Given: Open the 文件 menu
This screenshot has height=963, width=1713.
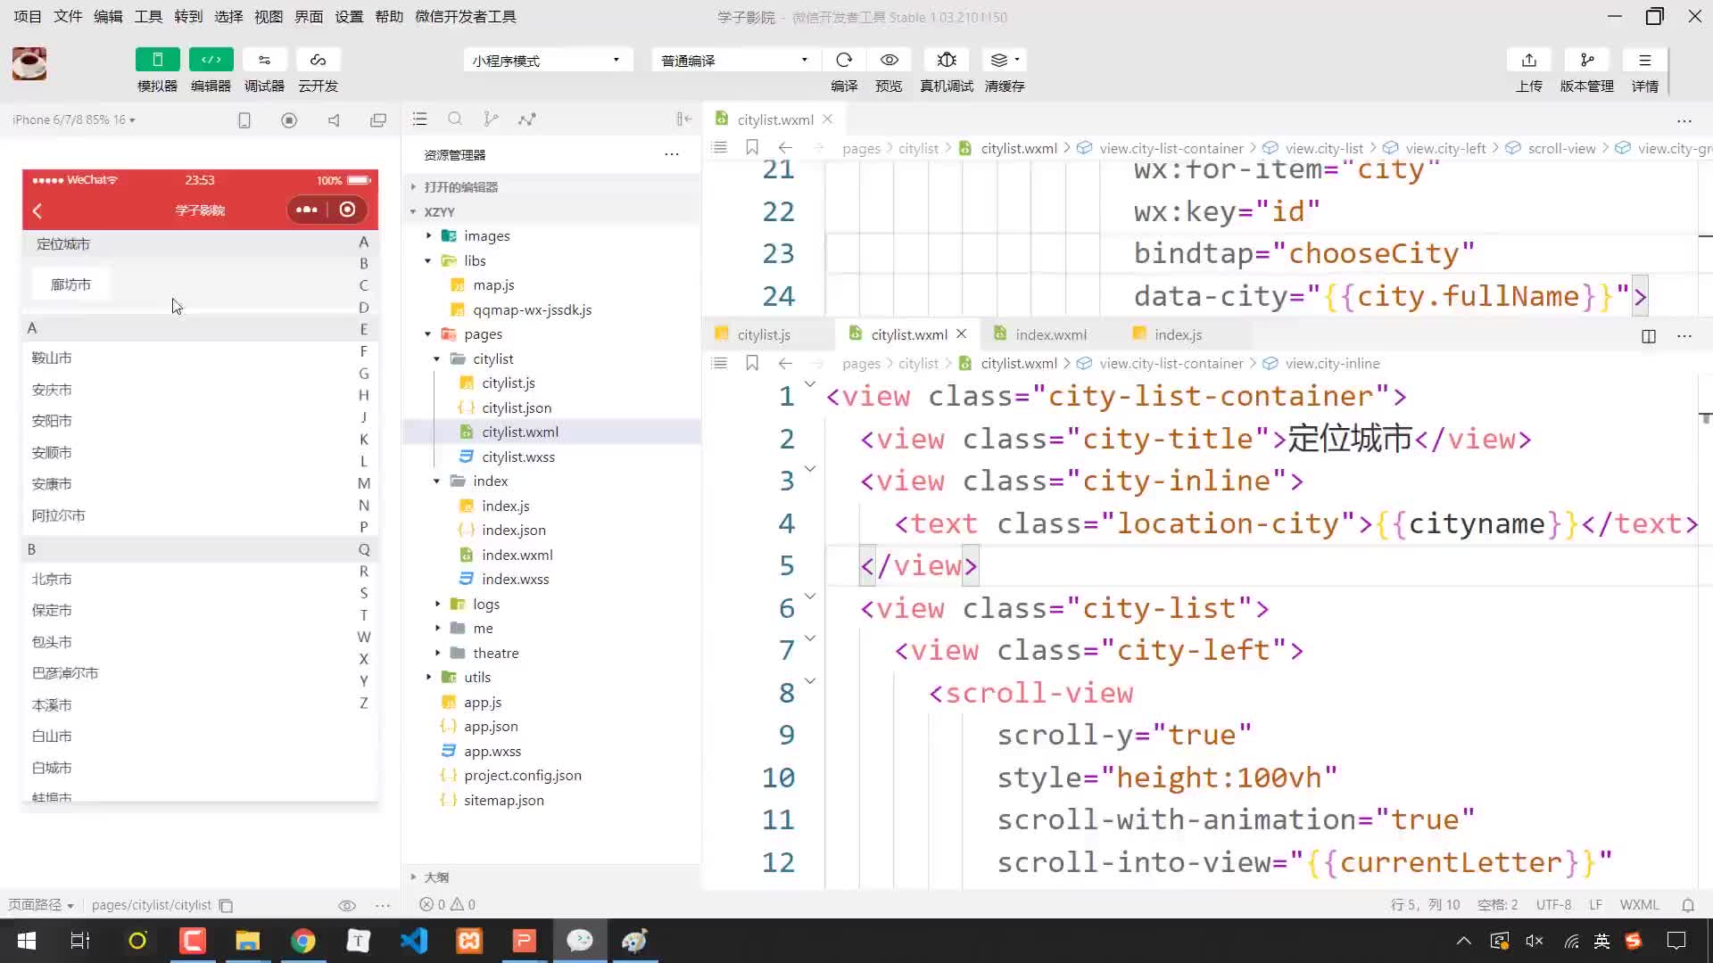Looking at the screenshot, I should [68, 16].
